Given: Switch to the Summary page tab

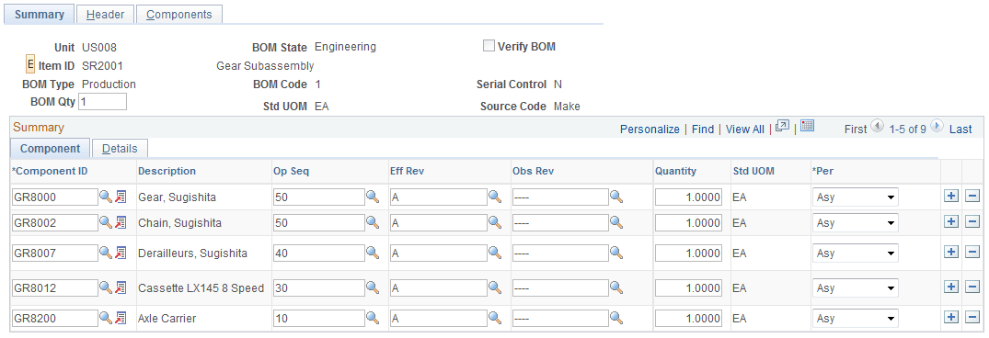Looking at the screenshot, I should click(x=40, y=15).
